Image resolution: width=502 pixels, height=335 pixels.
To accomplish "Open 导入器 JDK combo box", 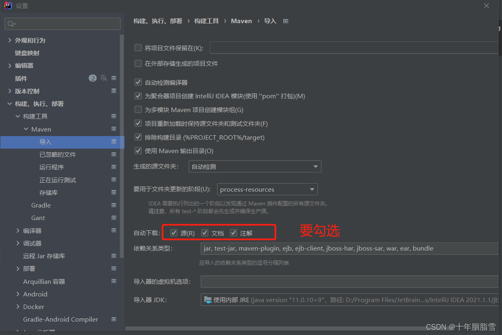I will [x=349, y=300].
